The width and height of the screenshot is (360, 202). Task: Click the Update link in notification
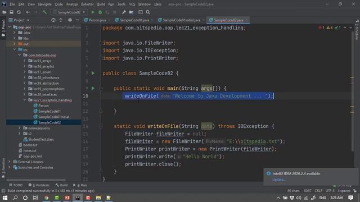tap(278, 180)
